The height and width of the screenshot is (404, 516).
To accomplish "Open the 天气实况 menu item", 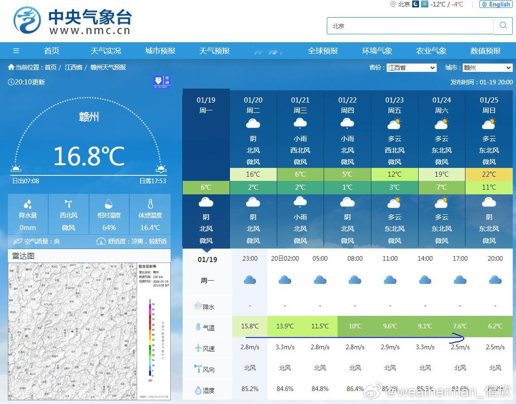I will click(x=106, y=51).
